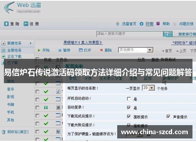Open 回收站[清空] recycle bin
Viewport: 196px width, 142px height.
coord(18,132)
